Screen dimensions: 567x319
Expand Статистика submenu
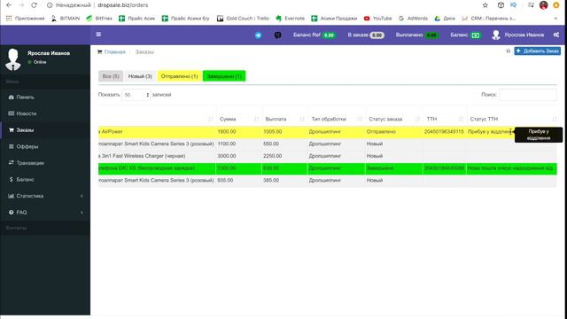[x=45, y=196]
